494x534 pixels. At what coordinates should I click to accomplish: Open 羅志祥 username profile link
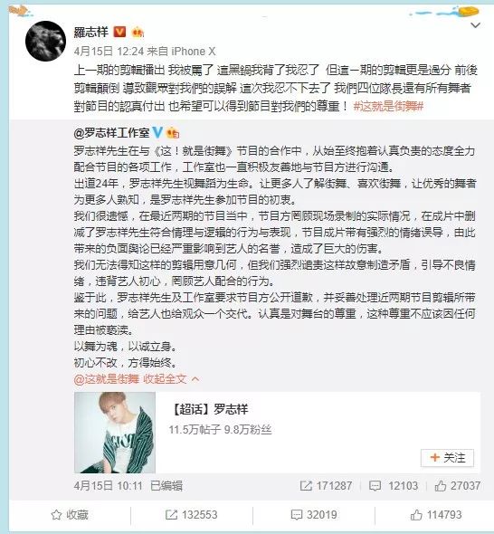[x=90, y=32]
